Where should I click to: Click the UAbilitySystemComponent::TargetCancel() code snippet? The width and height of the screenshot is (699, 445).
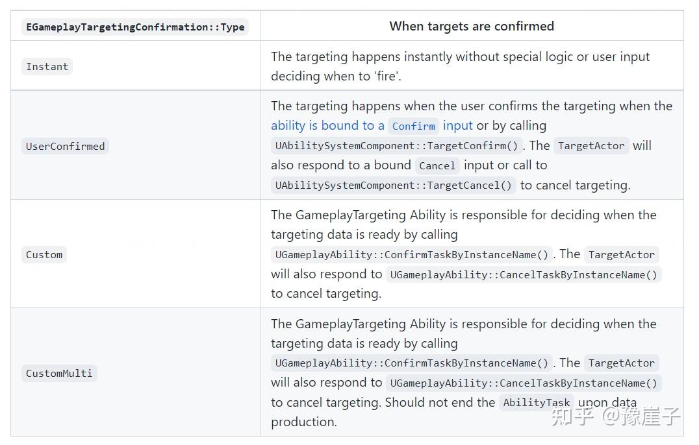(x=394, y=186)
